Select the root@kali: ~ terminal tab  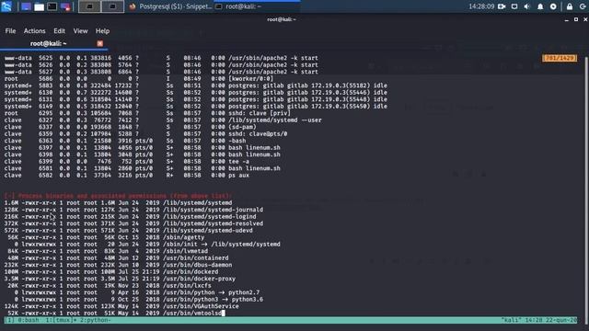49,43
